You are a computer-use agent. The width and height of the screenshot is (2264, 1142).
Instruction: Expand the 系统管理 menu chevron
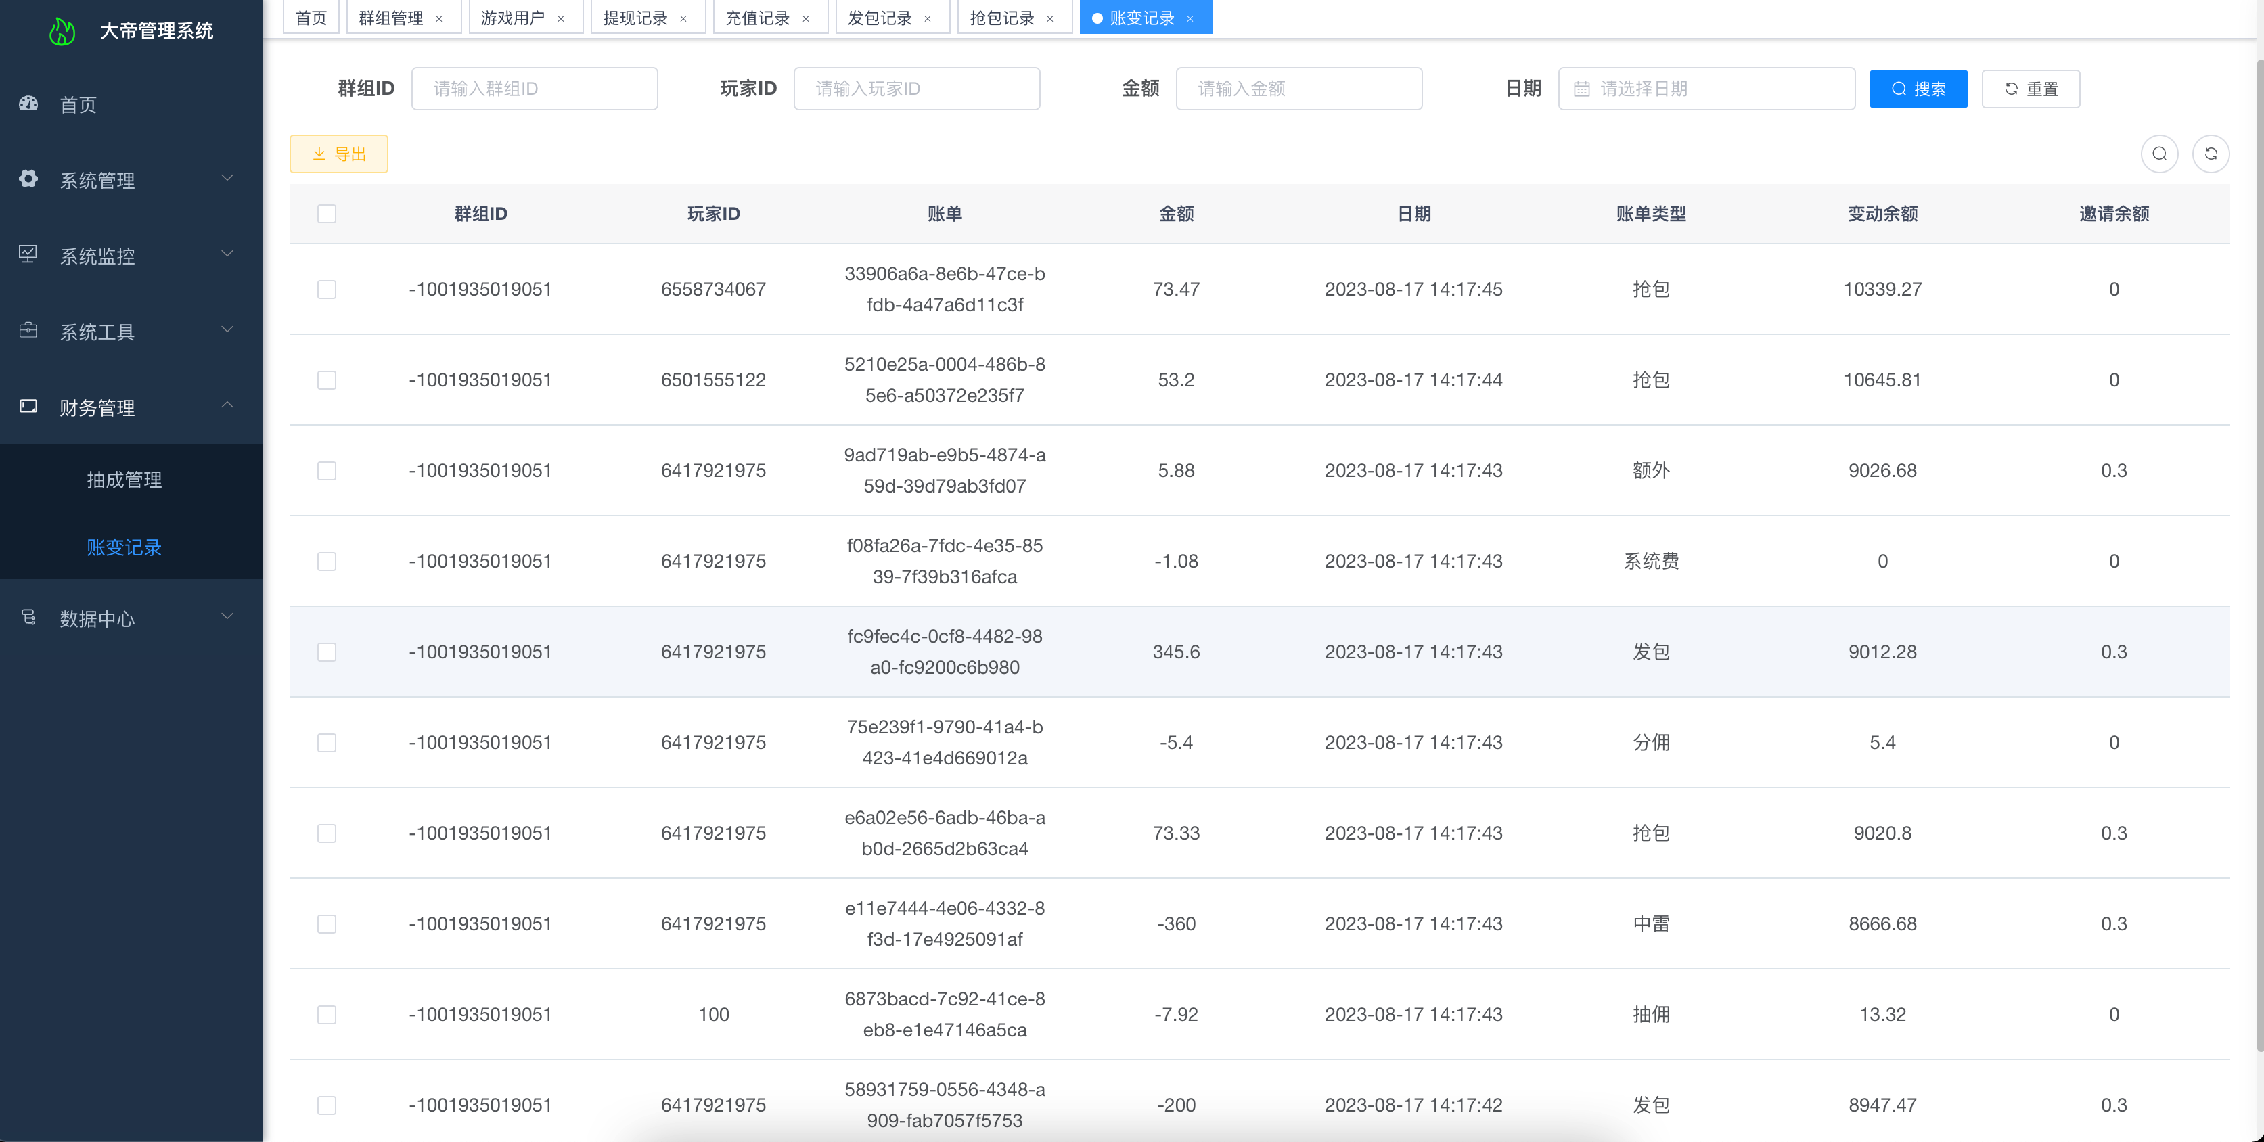(227, 177)
